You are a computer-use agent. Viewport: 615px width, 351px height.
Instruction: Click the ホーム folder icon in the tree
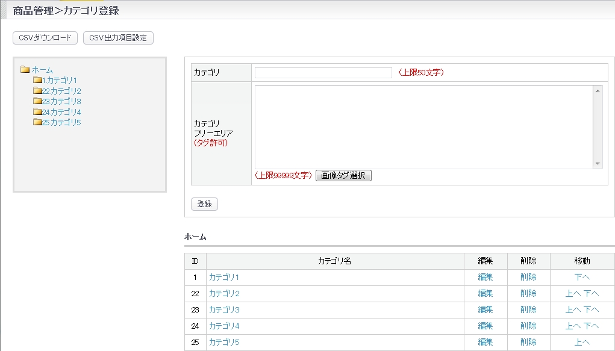tap(25, 69)
